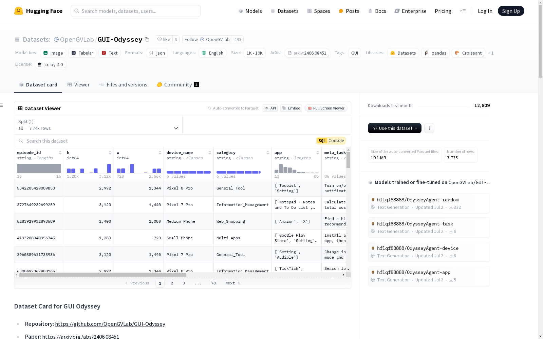Open the API button in Dataset Viewer
Screen dimensions: 543x339
tap(270, 108)
